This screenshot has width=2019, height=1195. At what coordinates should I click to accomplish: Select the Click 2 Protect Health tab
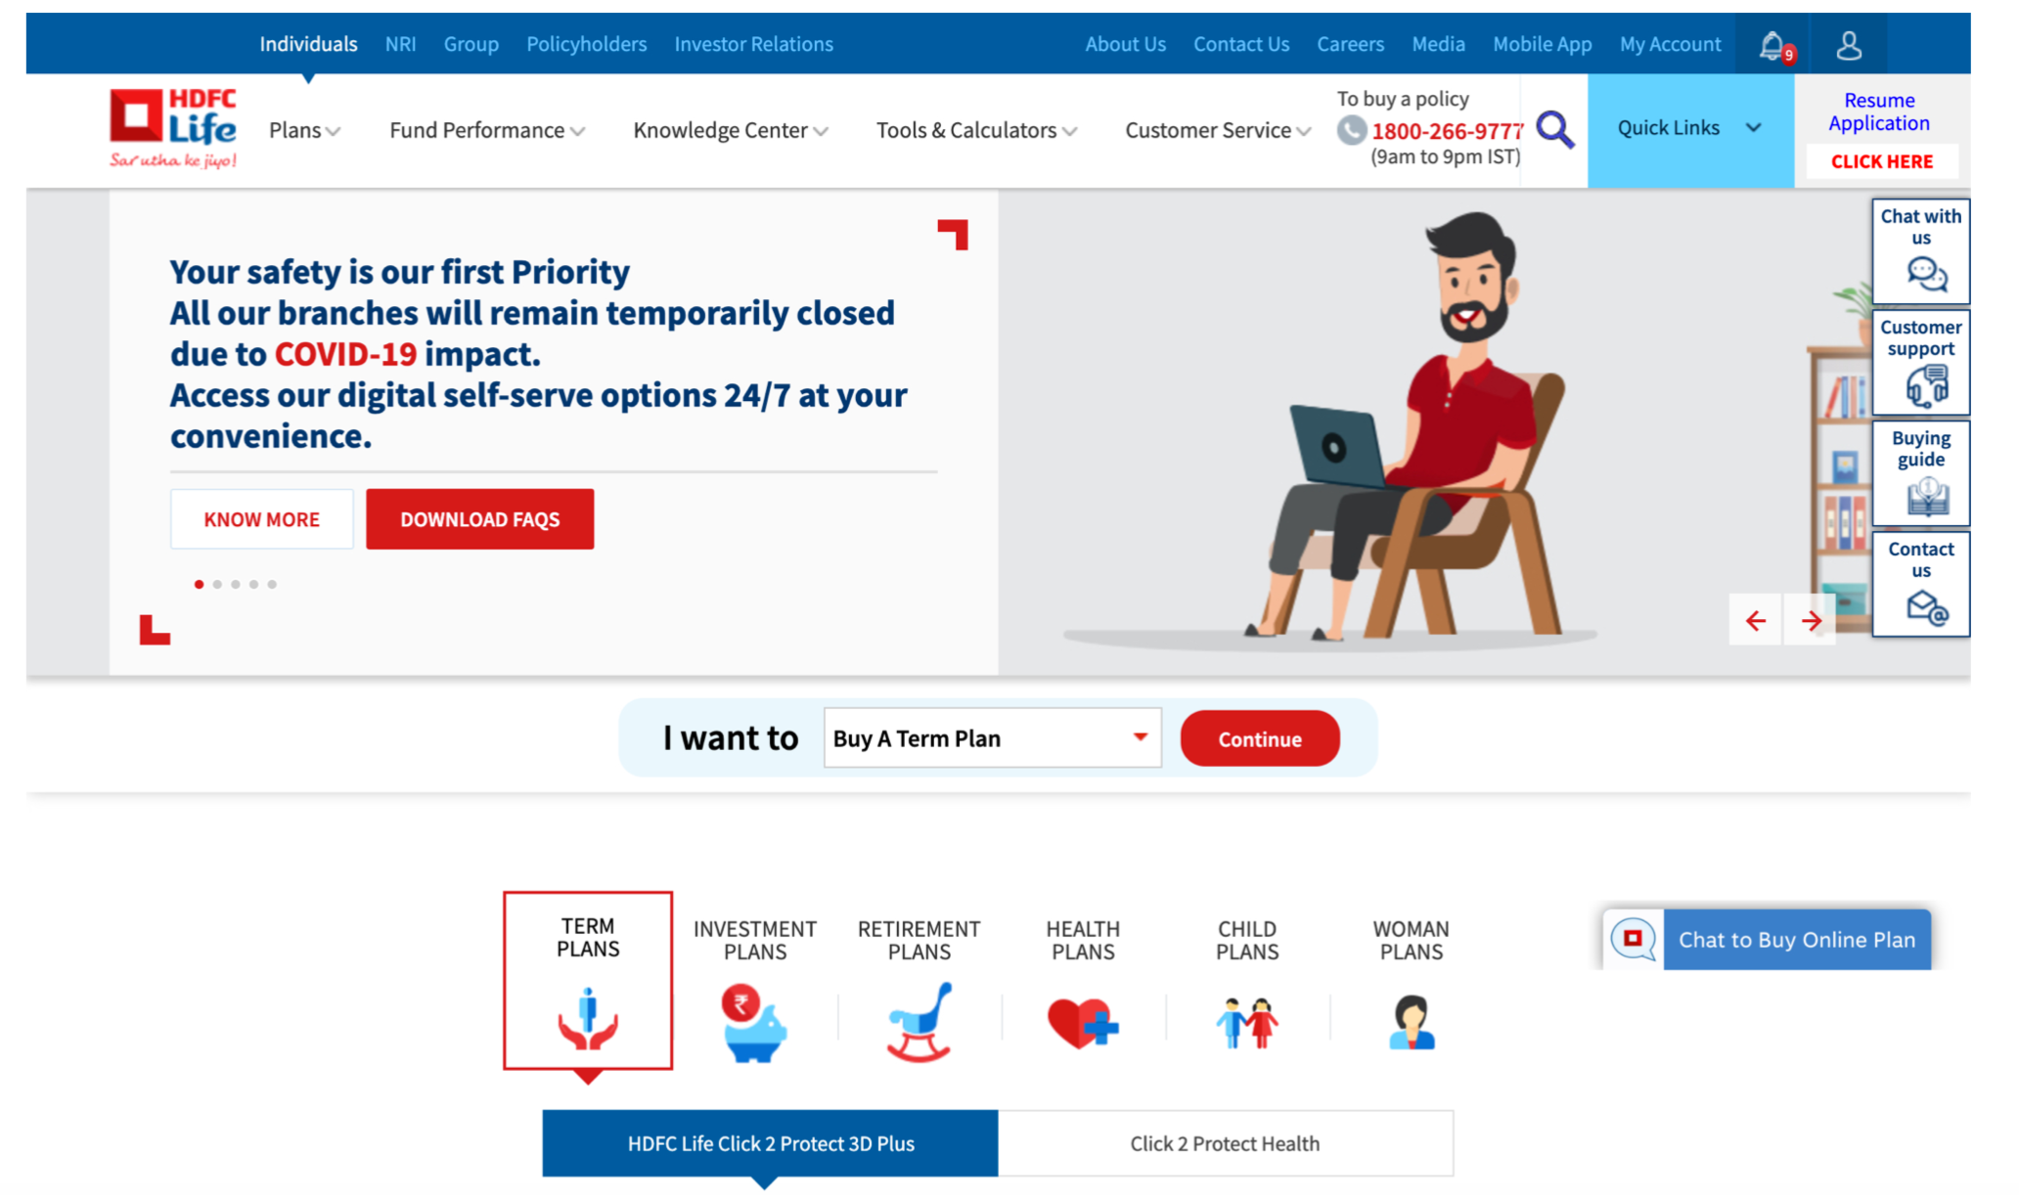pos(1225,1143)
